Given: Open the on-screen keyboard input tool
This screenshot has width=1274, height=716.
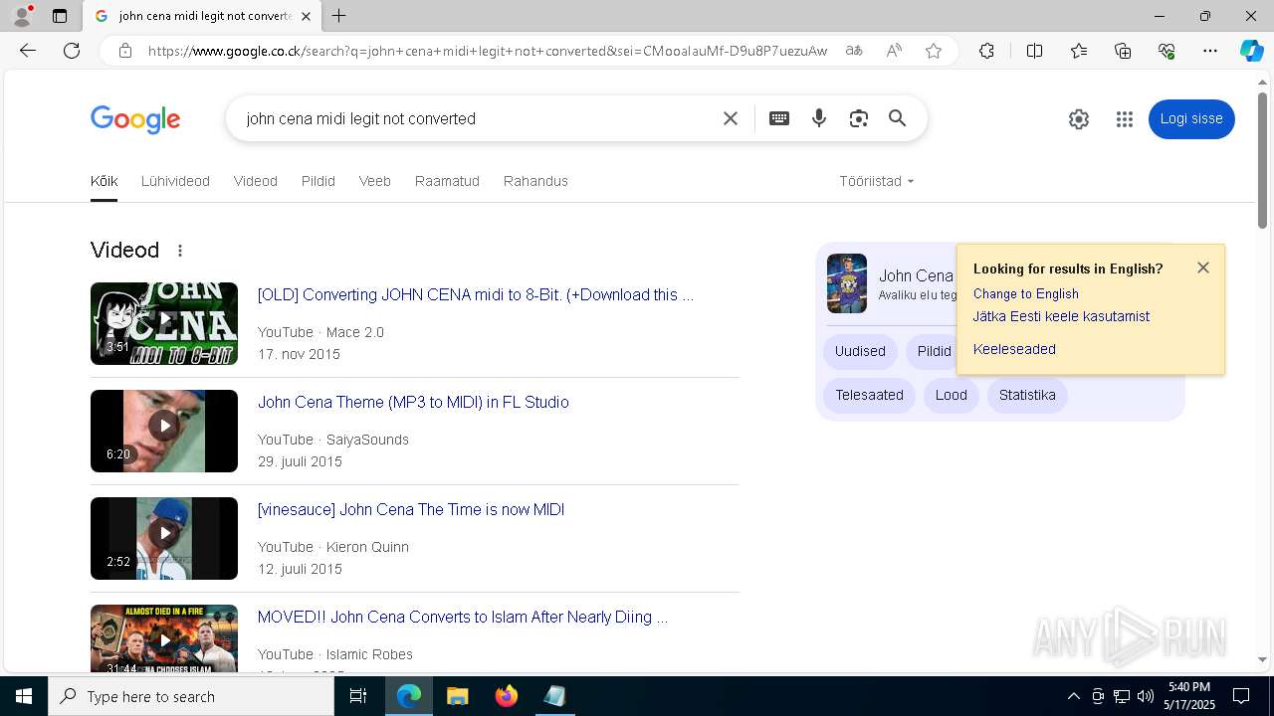Looking at the screenshot, I should [x=779, y=118].
